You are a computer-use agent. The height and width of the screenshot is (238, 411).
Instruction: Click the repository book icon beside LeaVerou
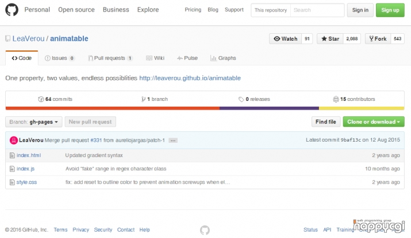8,38
